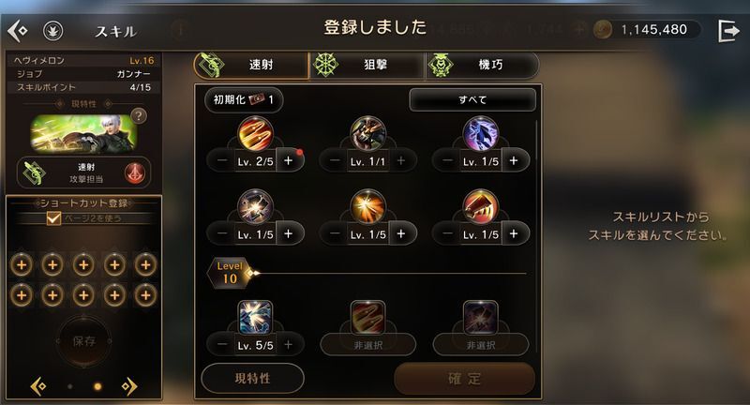Toggle the ページ2を使う checkbox
The width and height of the screenshot is (750, 405).
[x=53, y=218]
